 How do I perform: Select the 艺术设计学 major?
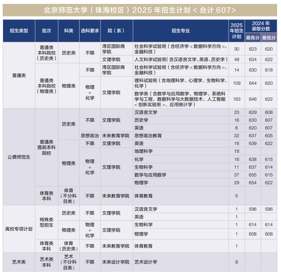point(180,262)
